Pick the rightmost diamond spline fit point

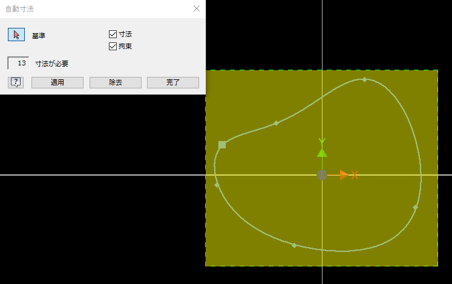[415, 207]
